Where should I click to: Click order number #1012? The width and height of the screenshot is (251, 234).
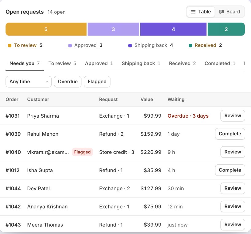pyautogui.click(x=13, y=170)
